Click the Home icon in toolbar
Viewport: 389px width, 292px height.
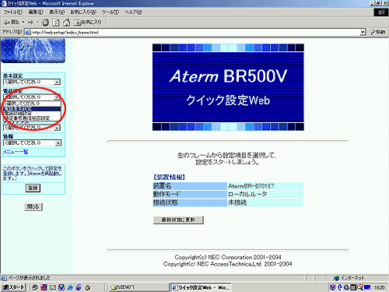point(66,23)
